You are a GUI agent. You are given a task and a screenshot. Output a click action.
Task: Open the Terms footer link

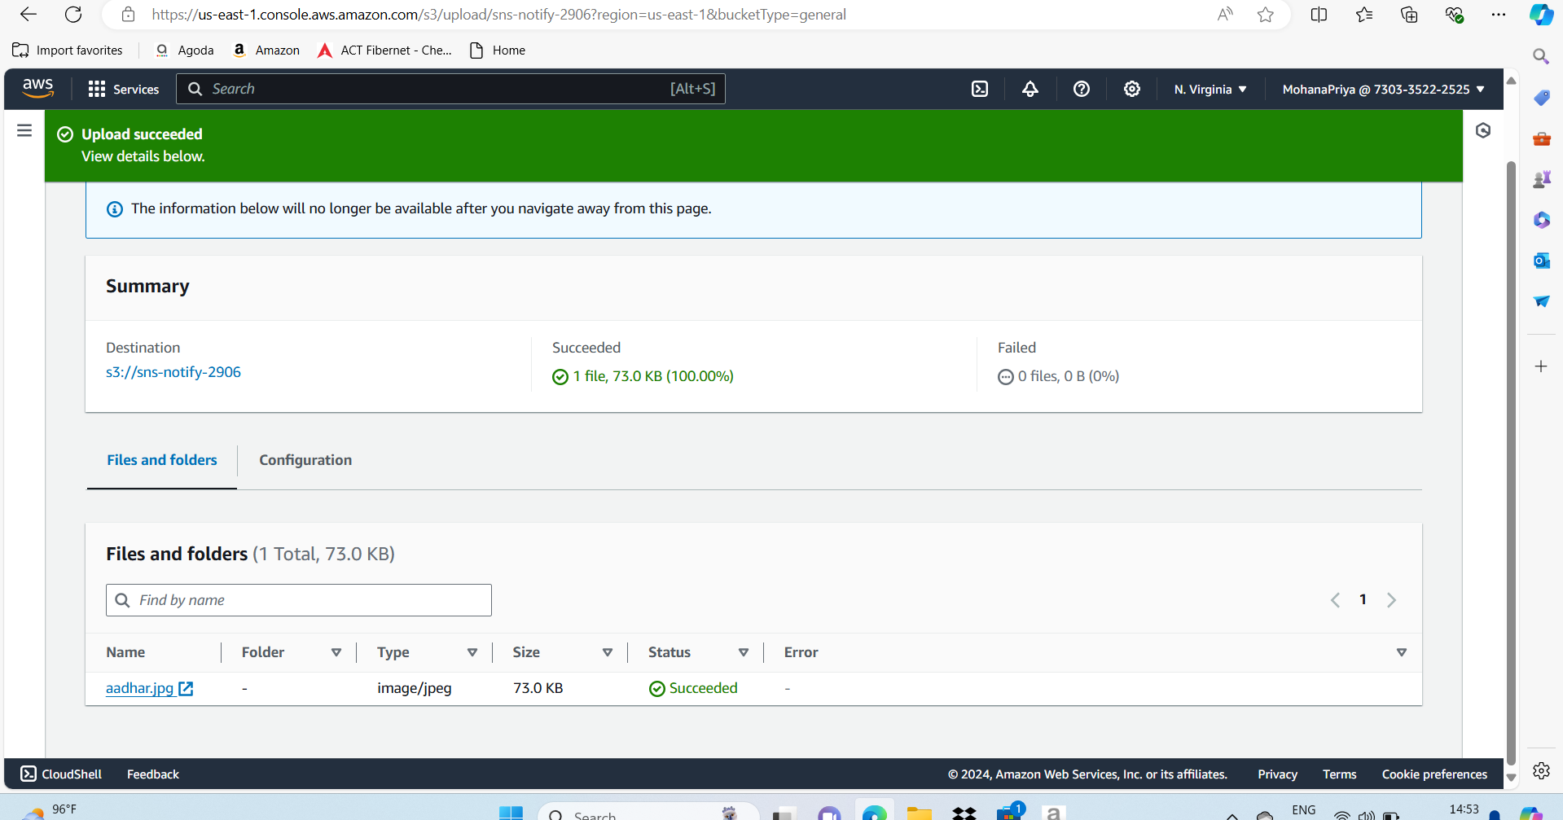point(1339,774)
